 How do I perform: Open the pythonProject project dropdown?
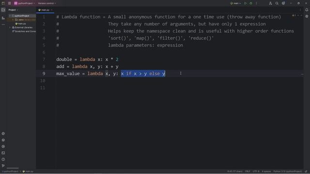tap(25, 3)
